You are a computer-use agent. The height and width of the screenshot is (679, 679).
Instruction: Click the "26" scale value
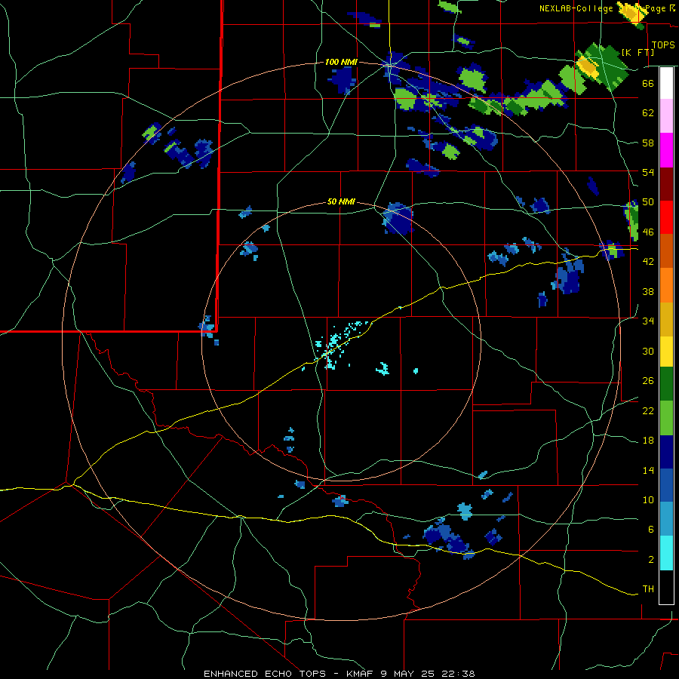coord(648,381)
